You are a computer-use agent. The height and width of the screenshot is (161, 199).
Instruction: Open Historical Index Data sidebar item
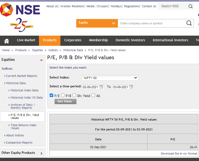[x=24, y=90]
